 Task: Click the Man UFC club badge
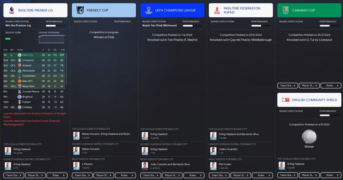20,81
